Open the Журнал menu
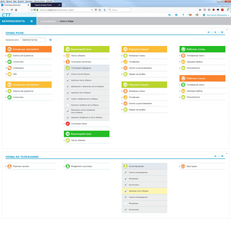 (x=21, y=1)
